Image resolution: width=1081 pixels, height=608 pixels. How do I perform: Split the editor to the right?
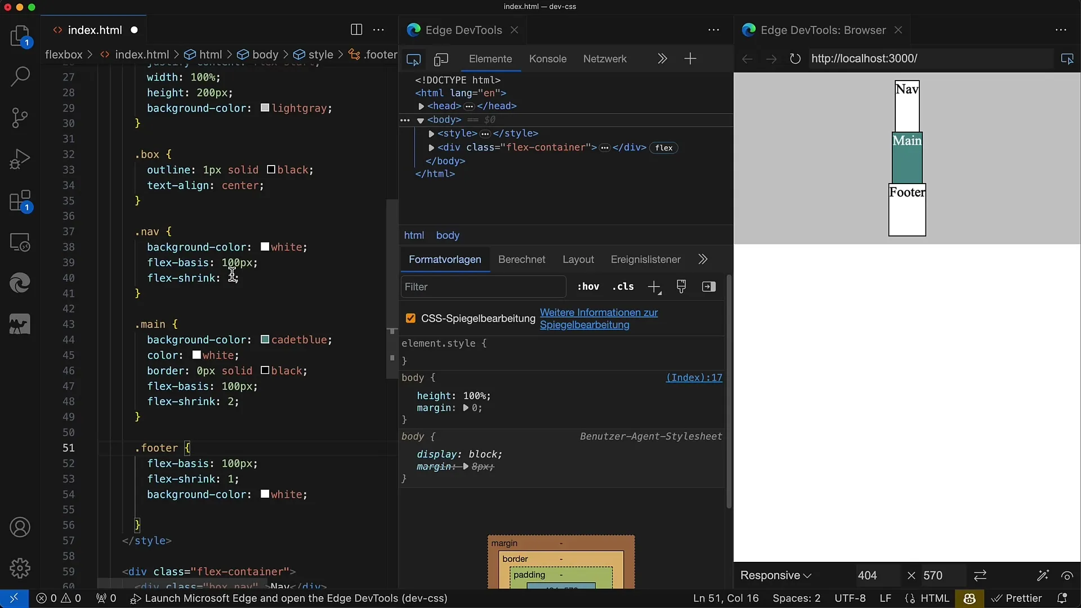point(356,30)
